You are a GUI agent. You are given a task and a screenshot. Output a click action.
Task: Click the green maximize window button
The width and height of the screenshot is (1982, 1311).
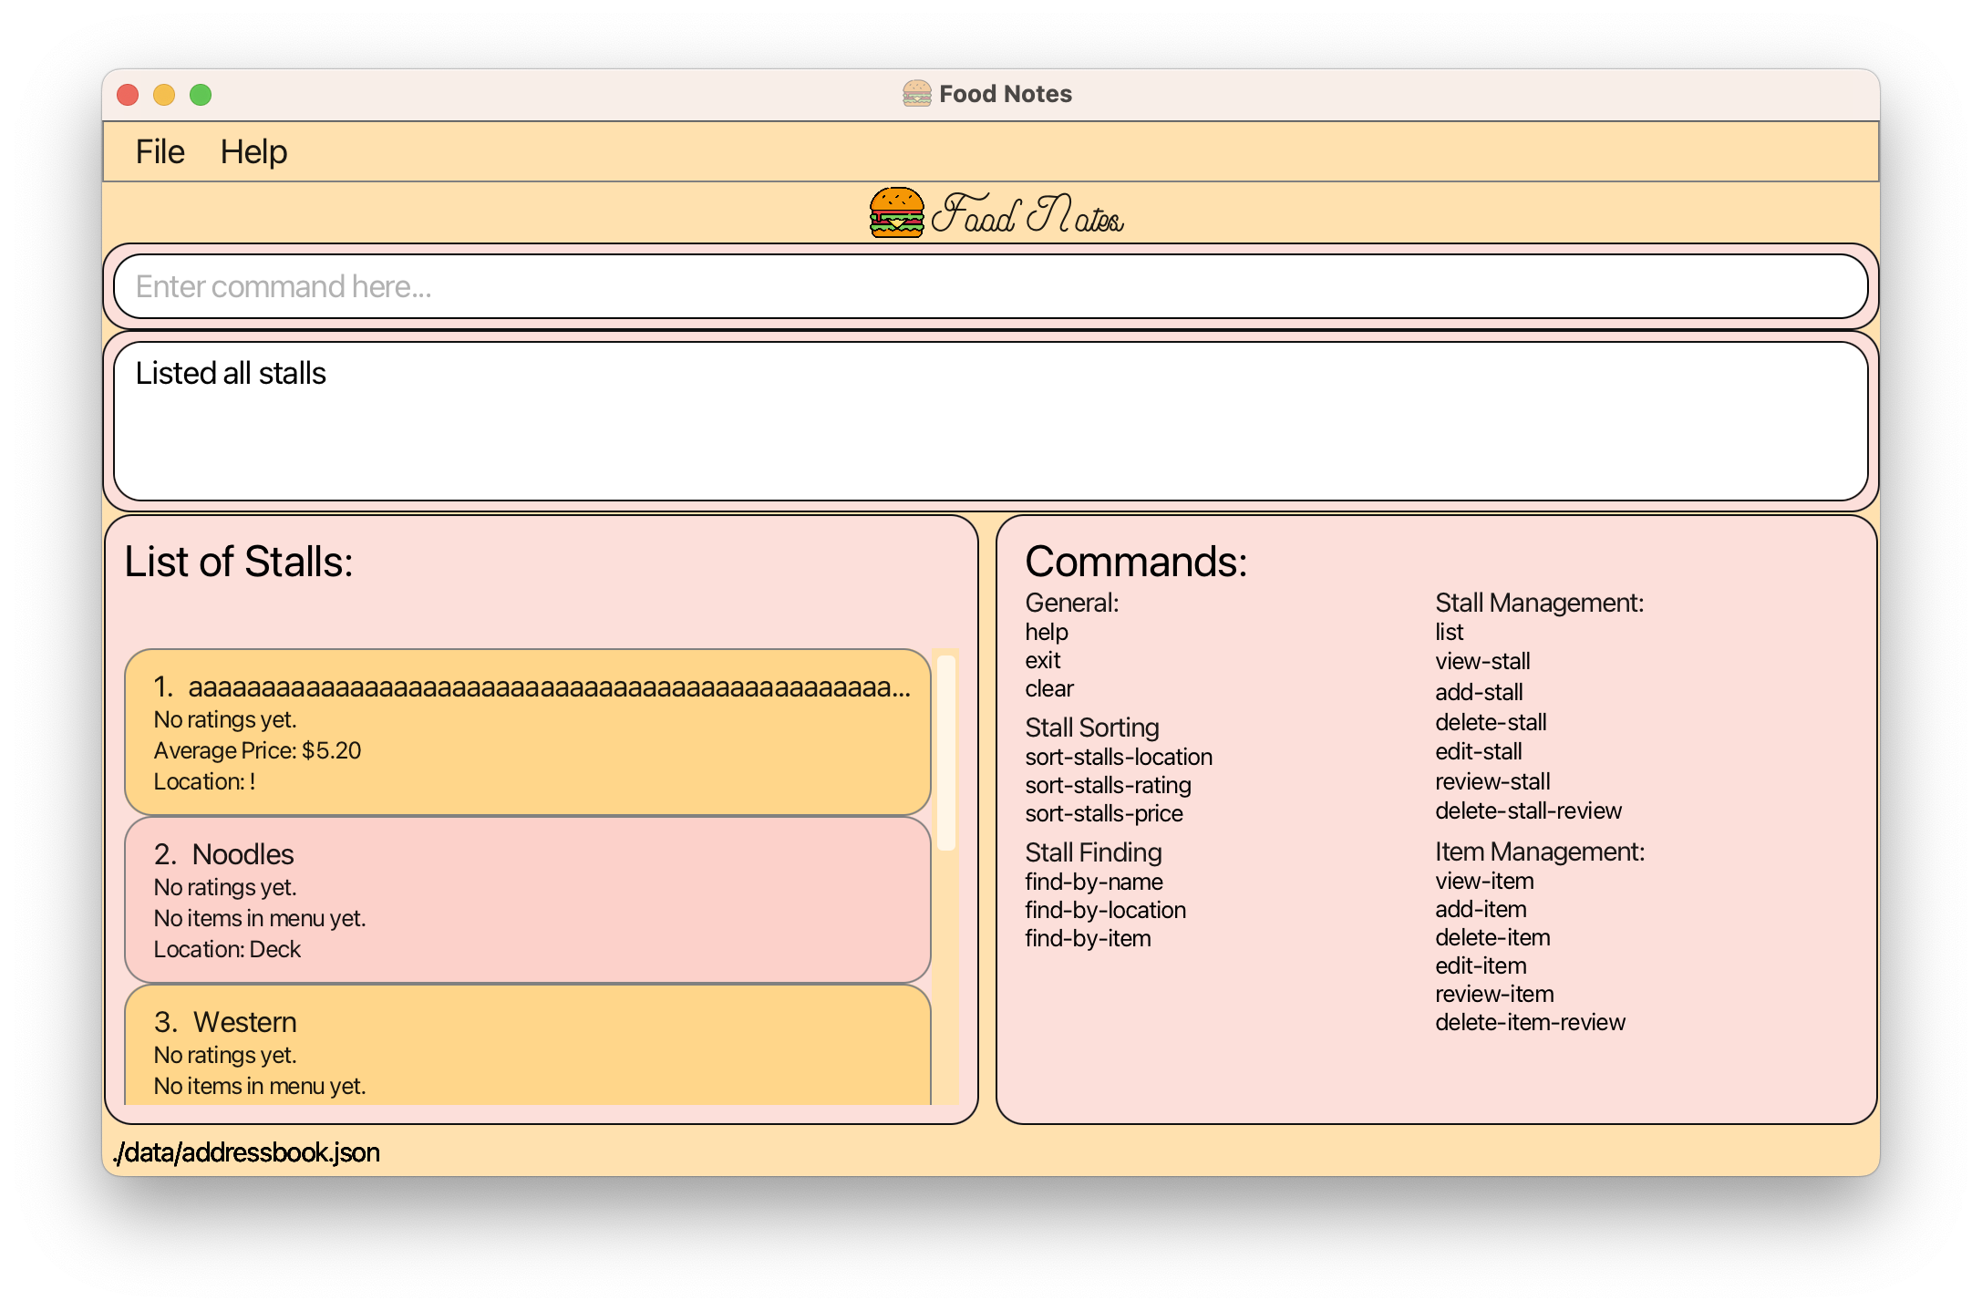point(201,95)
